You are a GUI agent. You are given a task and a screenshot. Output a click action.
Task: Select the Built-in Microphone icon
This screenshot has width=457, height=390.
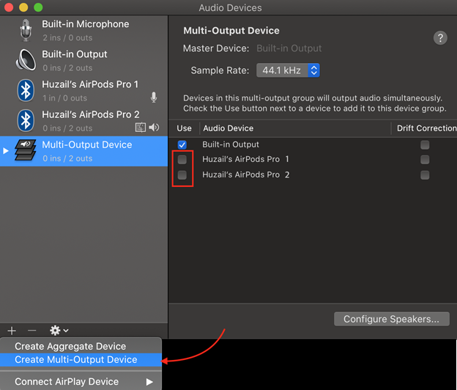(26, 30)
